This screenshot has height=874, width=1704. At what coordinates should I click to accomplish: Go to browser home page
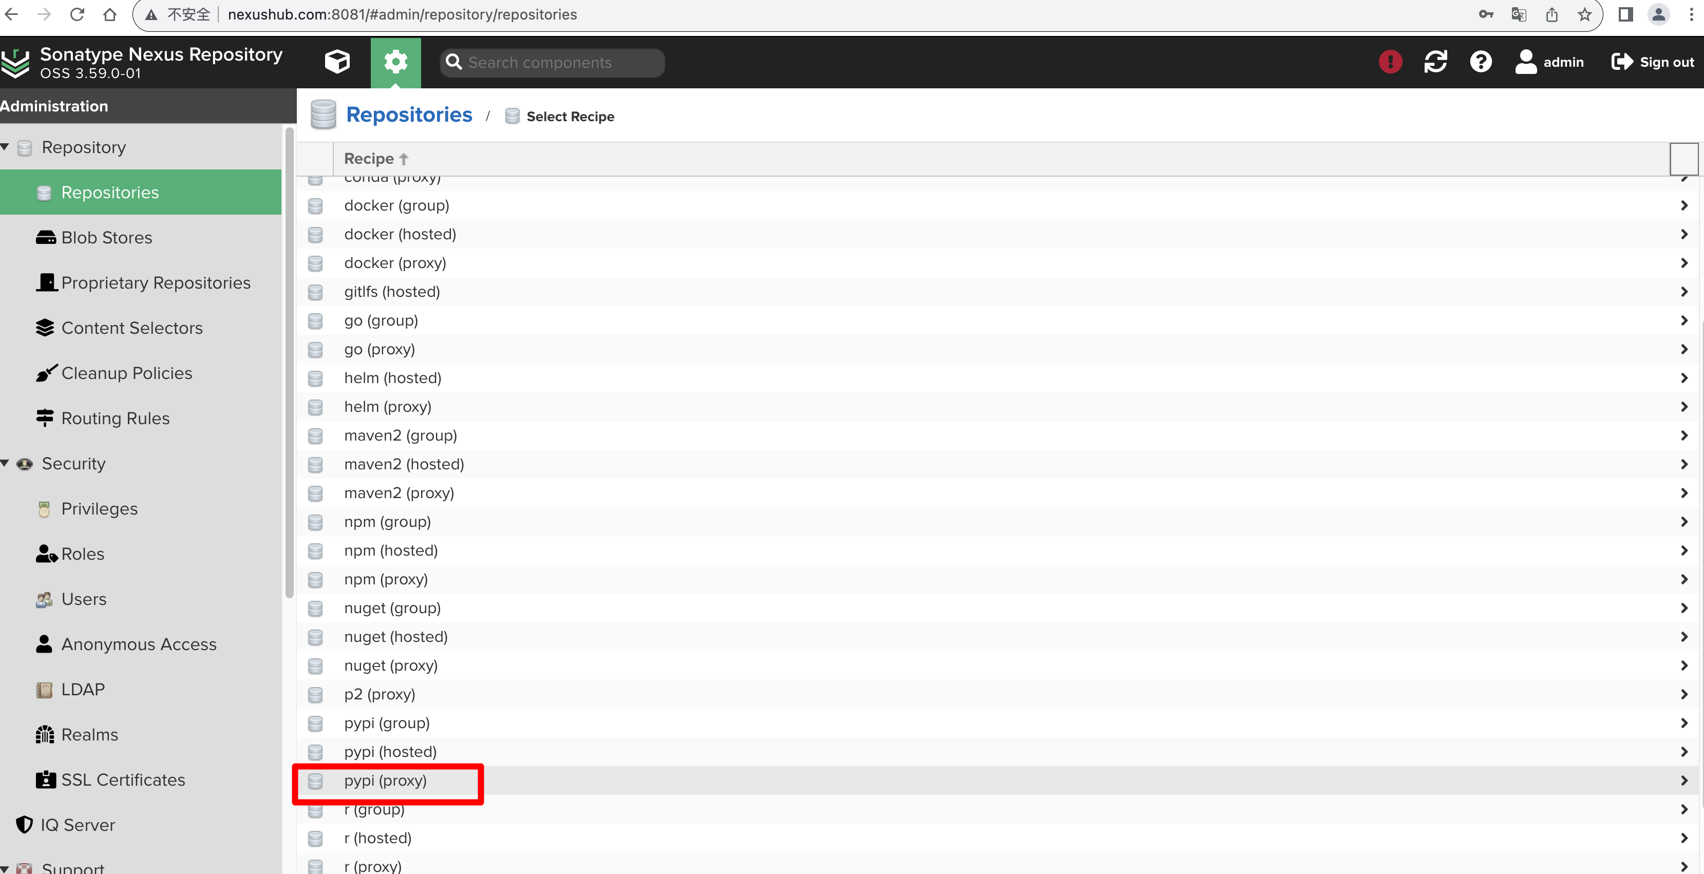coord(110,14)
